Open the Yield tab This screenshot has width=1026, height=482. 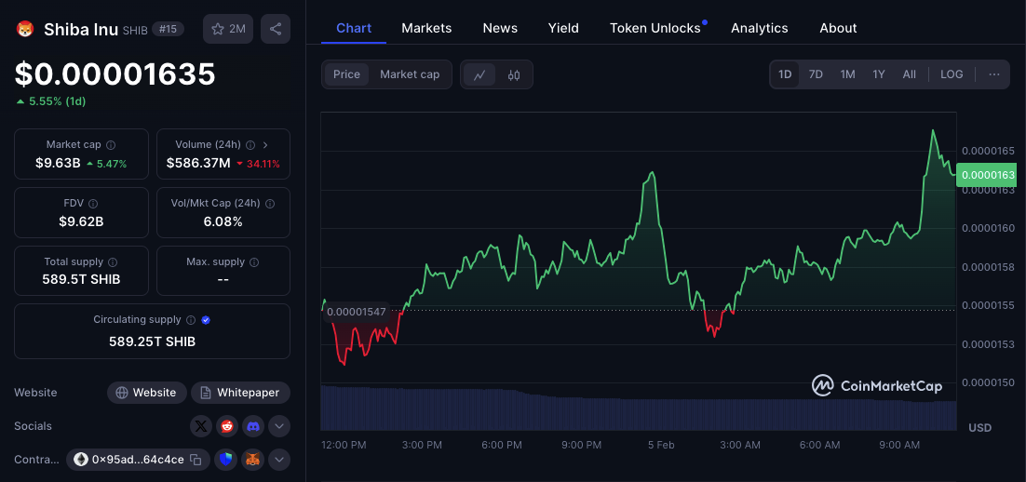tap(563, 28)
